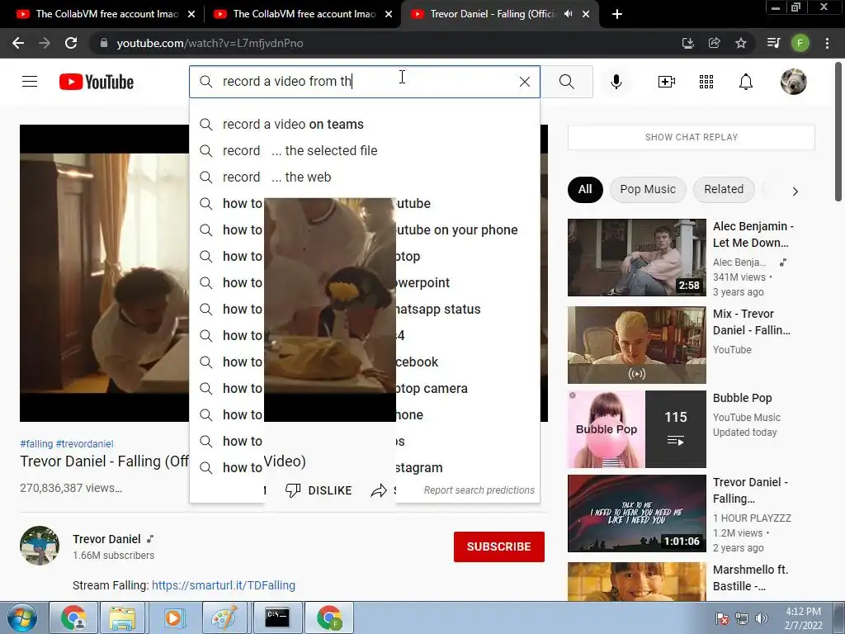The image size is (845, 634).
Task: Open YouTube apps grid icon
Action: tap(706, 82)
